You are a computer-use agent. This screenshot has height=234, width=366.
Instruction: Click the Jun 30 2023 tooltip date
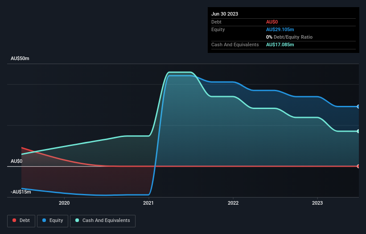click(225, 14)
